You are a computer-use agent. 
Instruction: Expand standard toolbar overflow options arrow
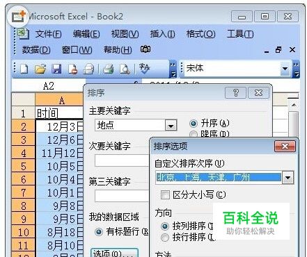point(173,69)
